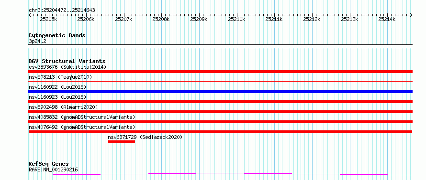
Task: Click the nsv1160923 (Lou2015) variant label
Action: pos(57,97)
